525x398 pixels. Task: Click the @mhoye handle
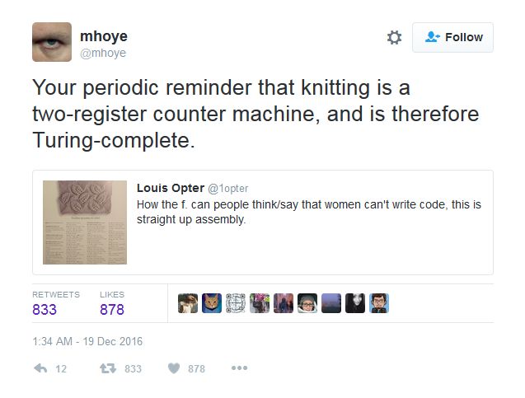pos(103,53)
